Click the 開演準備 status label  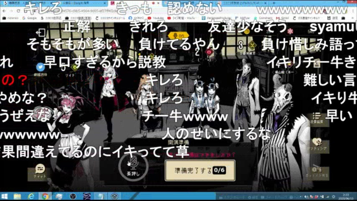[179, 143]
